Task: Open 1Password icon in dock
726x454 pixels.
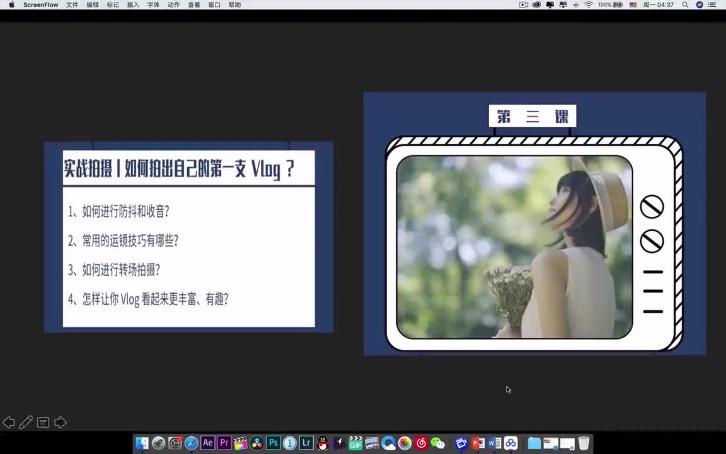Action: click(290, 443)
